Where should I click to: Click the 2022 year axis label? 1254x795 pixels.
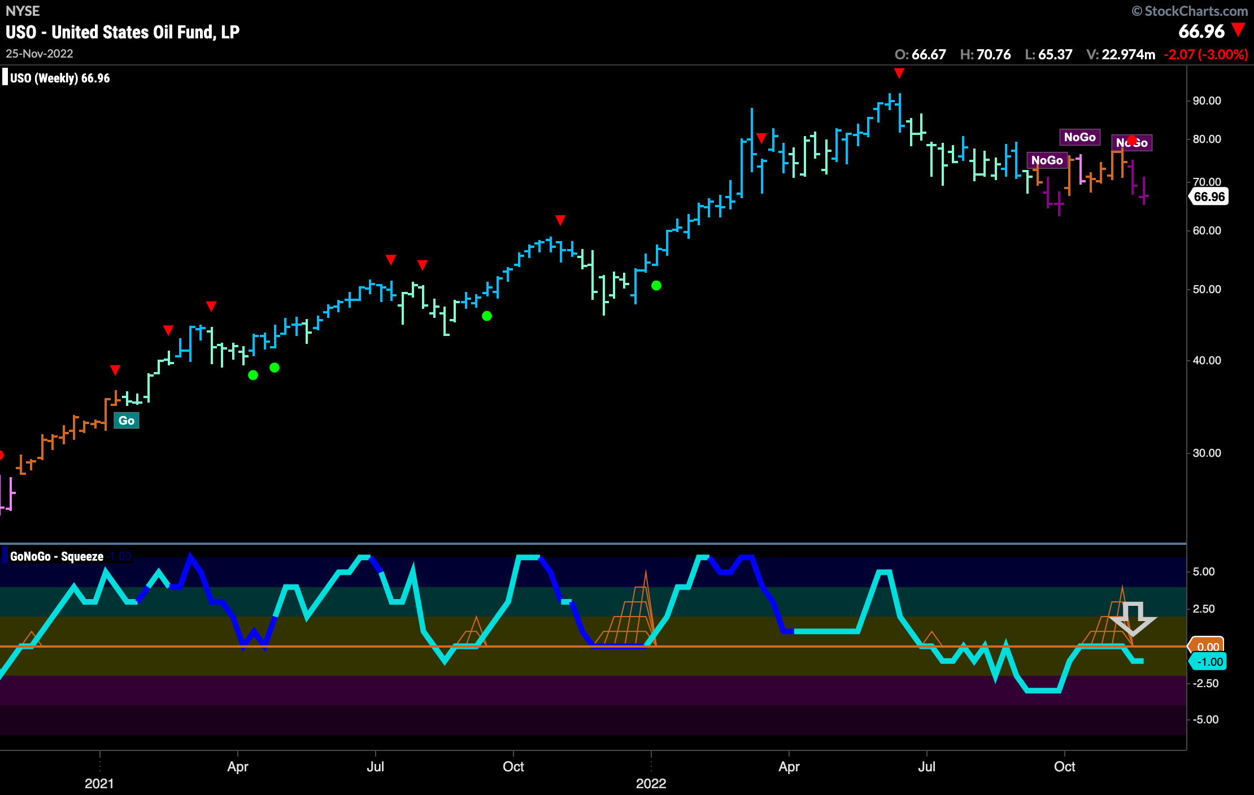point(651,784)
